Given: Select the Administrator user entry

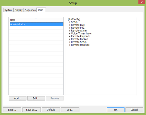Looking at the screenshot, I should click(36, 24).
